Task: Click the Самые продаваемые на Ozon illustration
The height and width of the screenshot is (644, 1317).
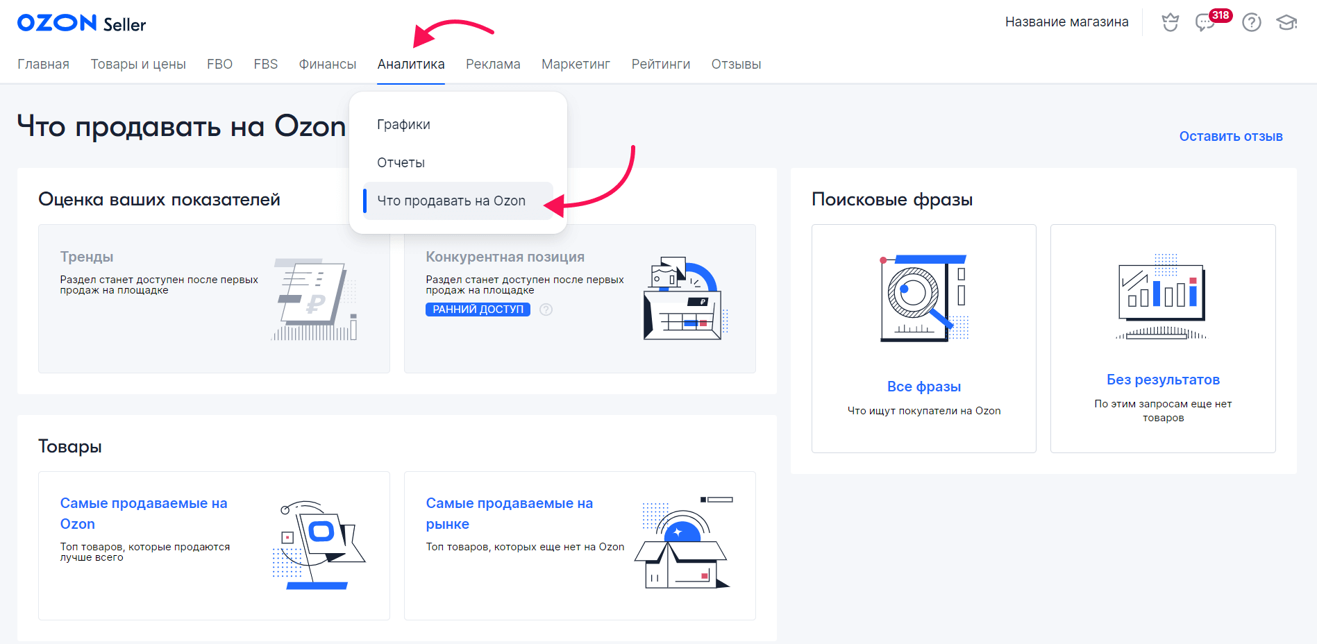Action: [319, 545]
